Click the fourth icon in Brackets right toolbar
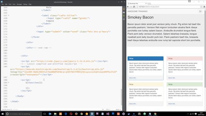206x116 pixels. tap(124, 19)
